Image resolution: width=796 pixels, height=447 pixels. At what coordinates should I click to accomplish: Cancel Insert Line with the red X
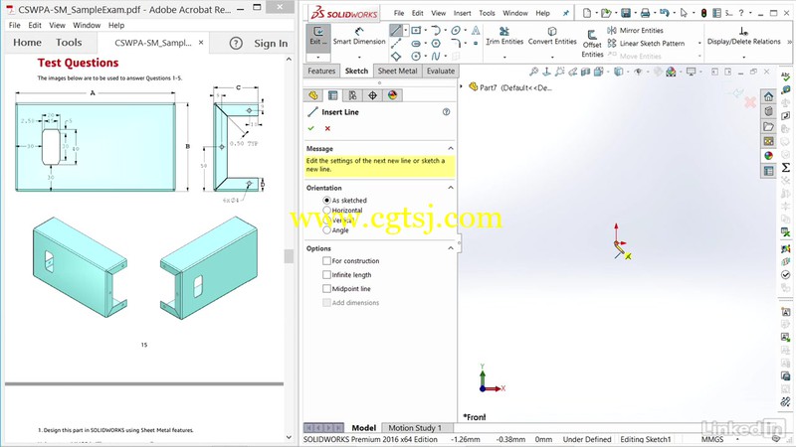[x=327, y=129]
